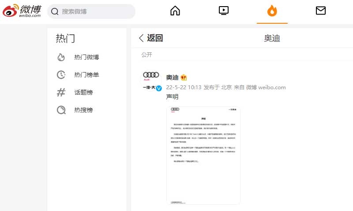Image resolution: width=353 pixels, height=211 pixels.
Task: Click the 22-5-22 10:13 post timestamp
Action: click(x=184, y=87)
